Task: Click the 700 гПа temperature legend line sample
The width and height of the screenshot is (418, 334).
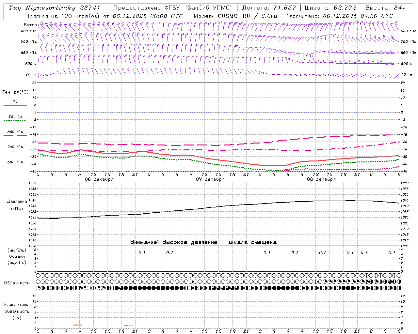Action: click(14, 151)
